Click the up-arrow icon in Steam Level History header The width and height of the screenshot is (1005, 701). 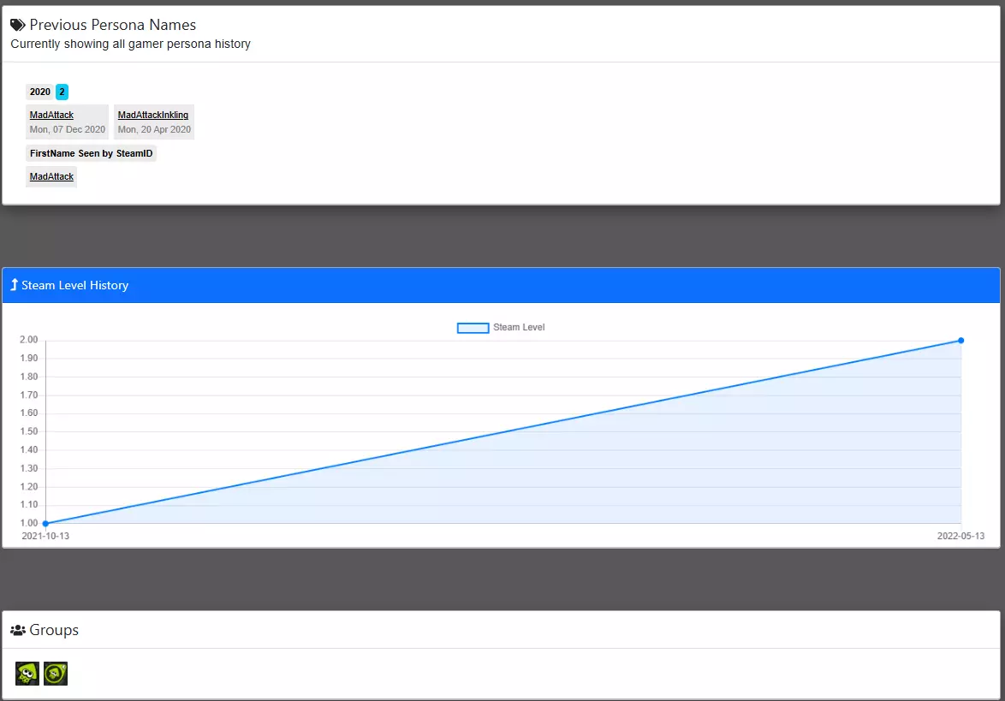[14, 284]
